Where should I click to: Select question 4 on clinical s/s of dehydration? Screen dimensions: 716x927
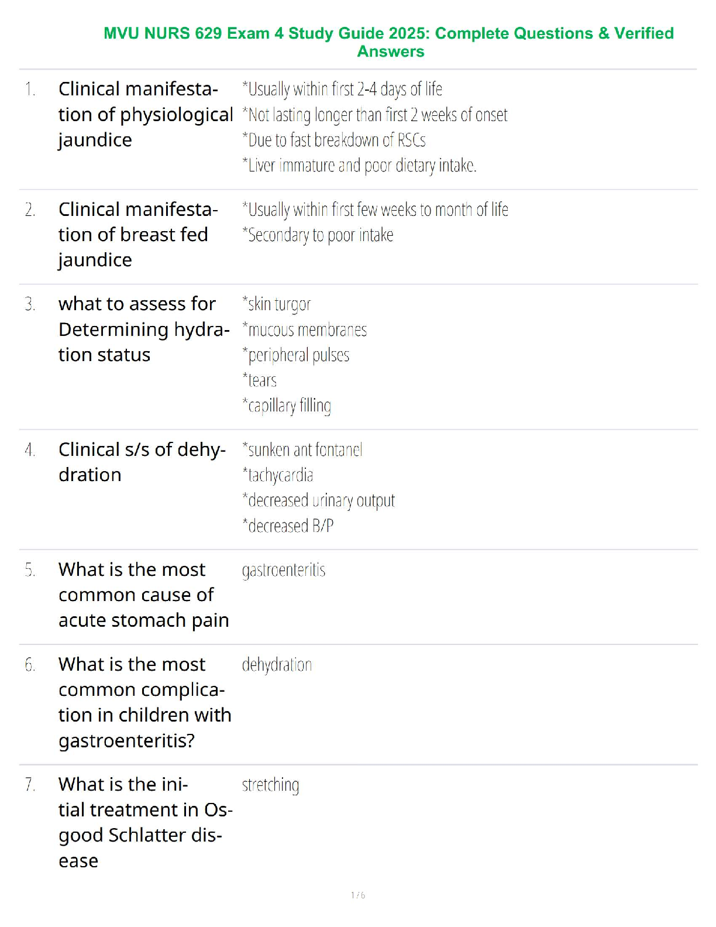pyautogui.click(x=142, y=462)
